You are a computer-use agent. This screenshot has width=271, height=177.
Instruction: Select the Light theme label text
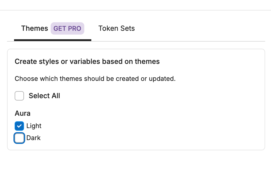click(x=34, y=126)
